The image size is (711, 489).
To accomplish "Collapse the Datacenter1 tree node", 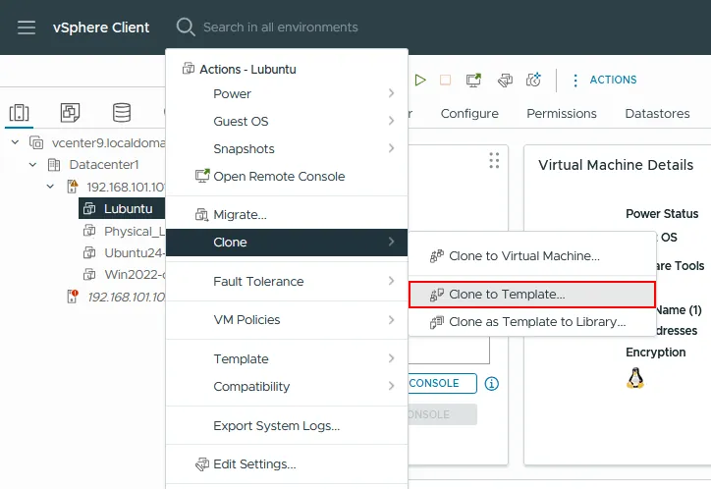I will pyautogui.click(x=32, y=165).
